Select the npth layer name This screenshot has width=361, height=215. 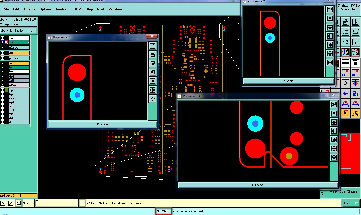[x=19, y=102]
